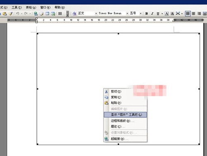207x156 pixels.
Task: Click the Paste clipboard toolbar icon
Action: coord(5,14)
